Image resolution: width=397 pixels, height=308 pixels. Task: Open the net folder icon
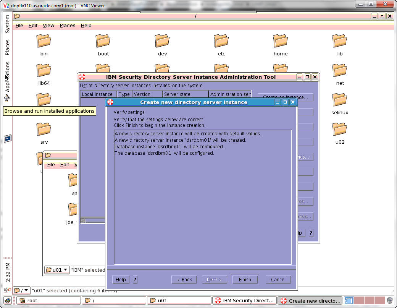tap(340, 70)
